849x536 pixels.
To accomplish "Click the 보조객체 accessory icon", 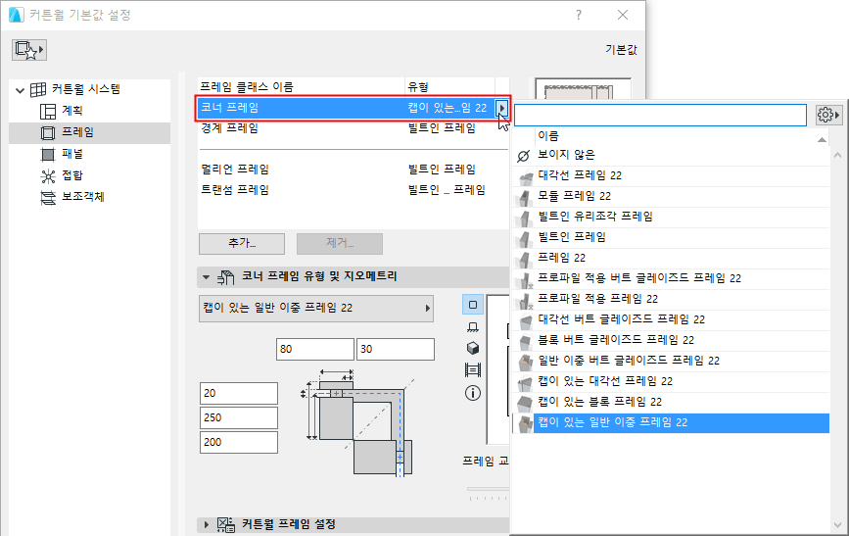I will [x=48, y=198].
